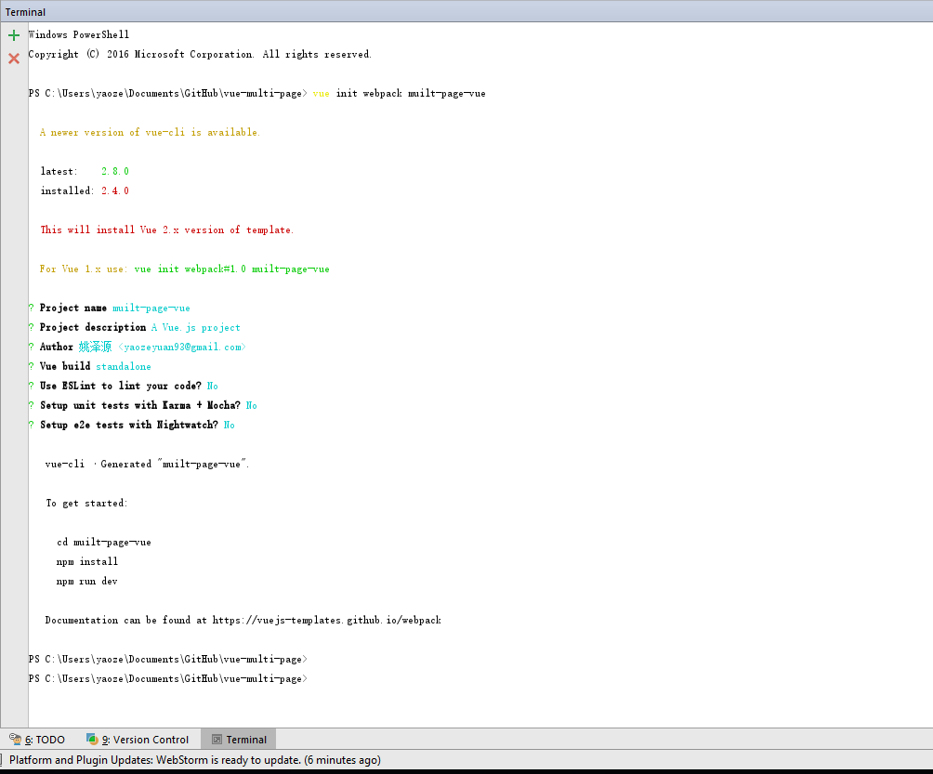Open the vuejs-templates documentation URL
933x774 pixels.
[x=327, y=620]
